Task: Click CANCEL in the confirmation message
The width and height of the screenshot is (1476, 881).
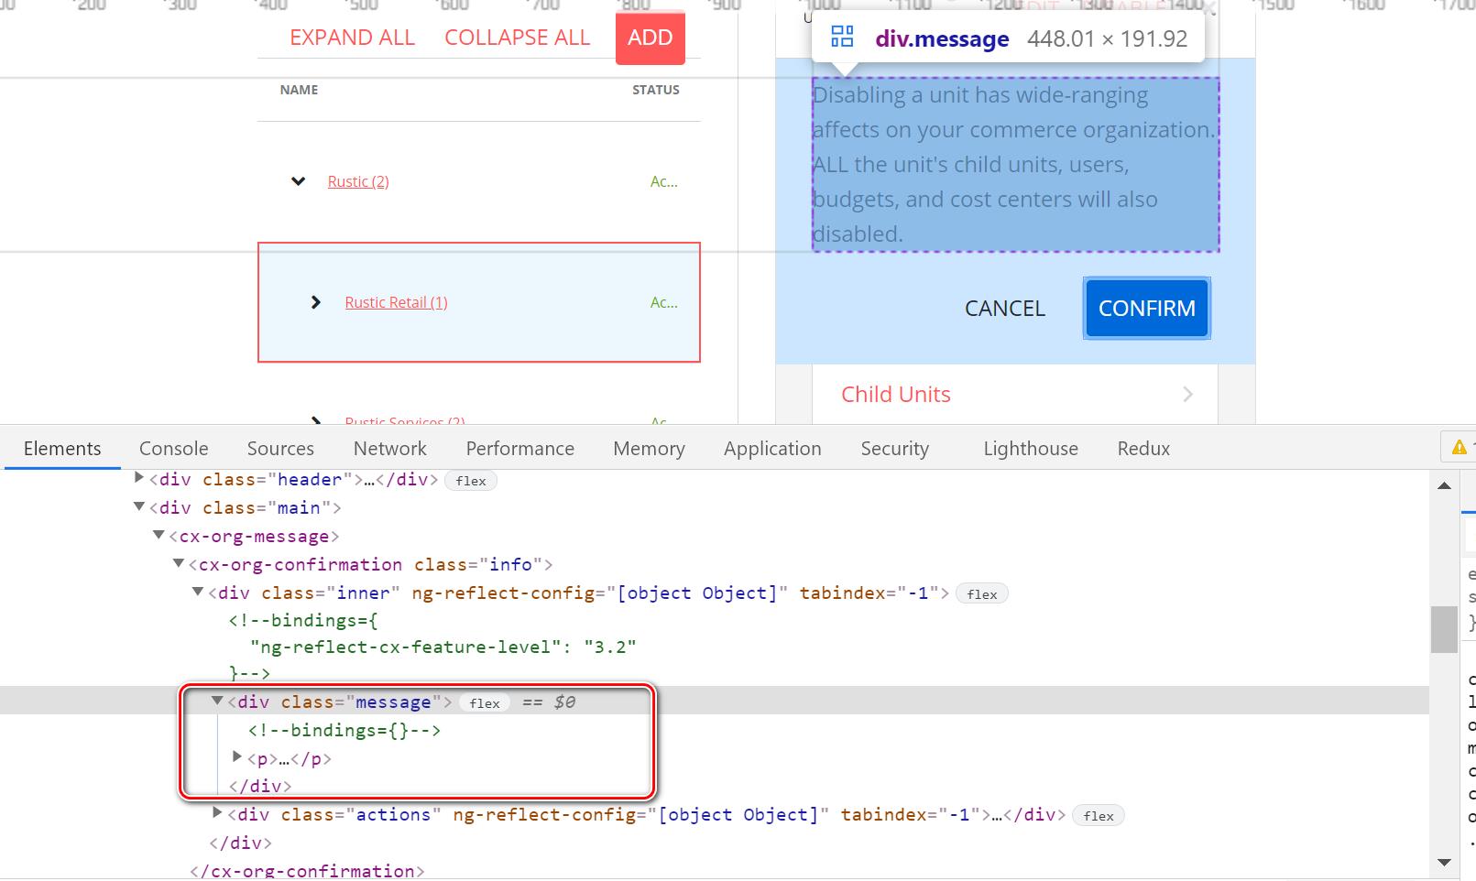Action: click(x=1004, y=309)
